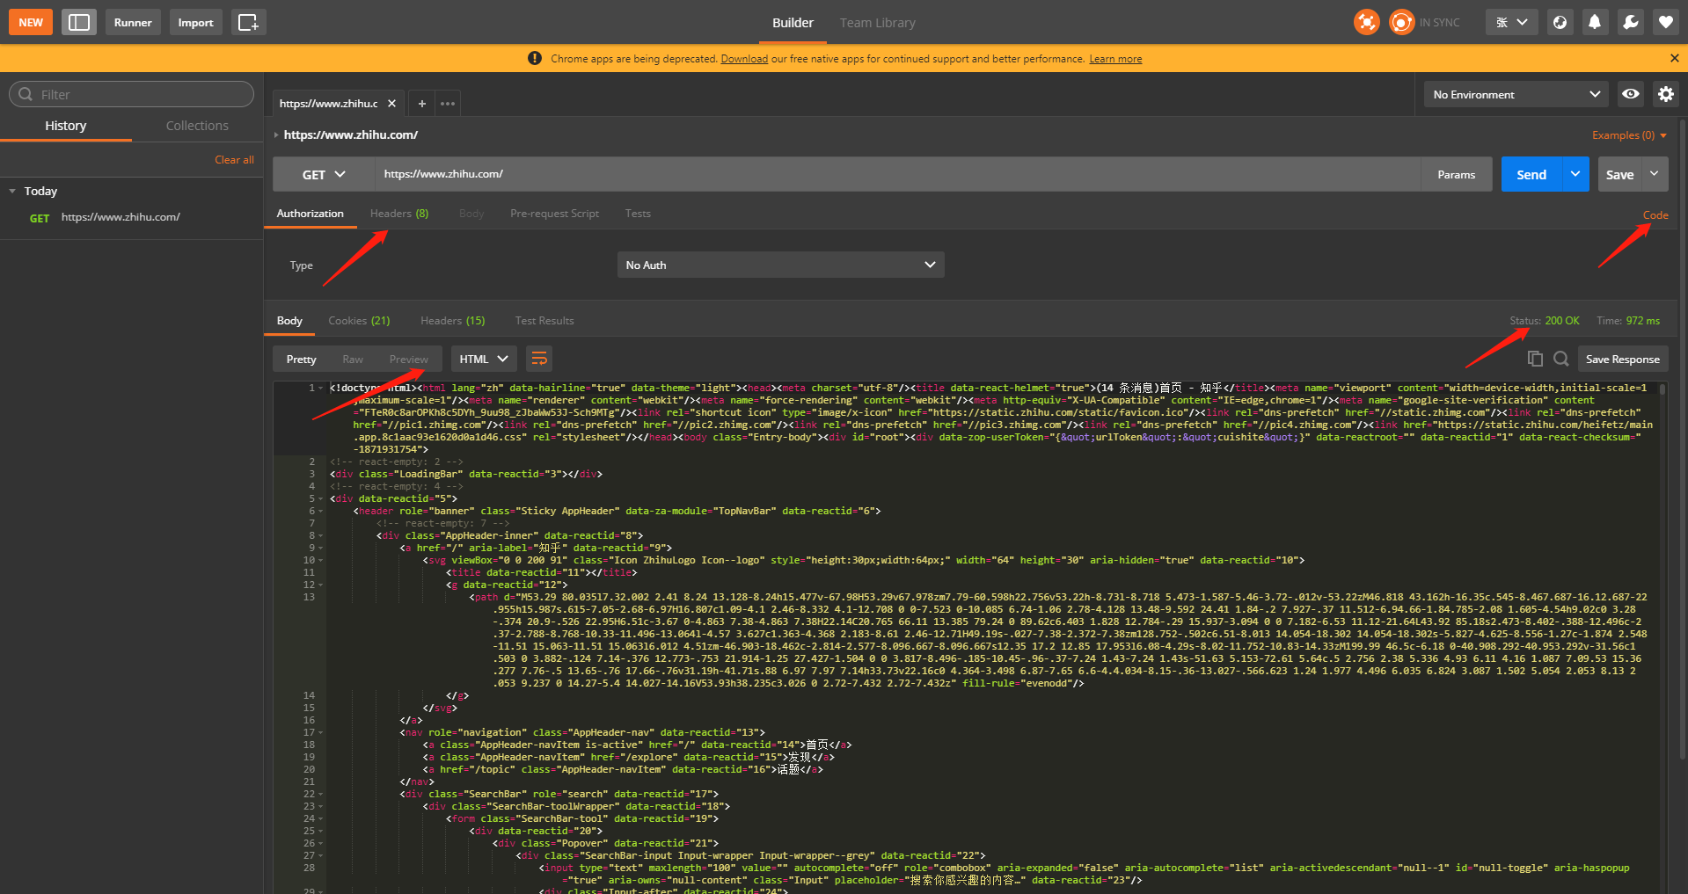Switch to the Builder tab

pos(793,23)
